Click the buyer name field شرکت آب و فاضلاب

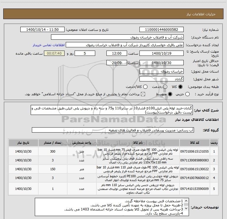click(117, 37)
